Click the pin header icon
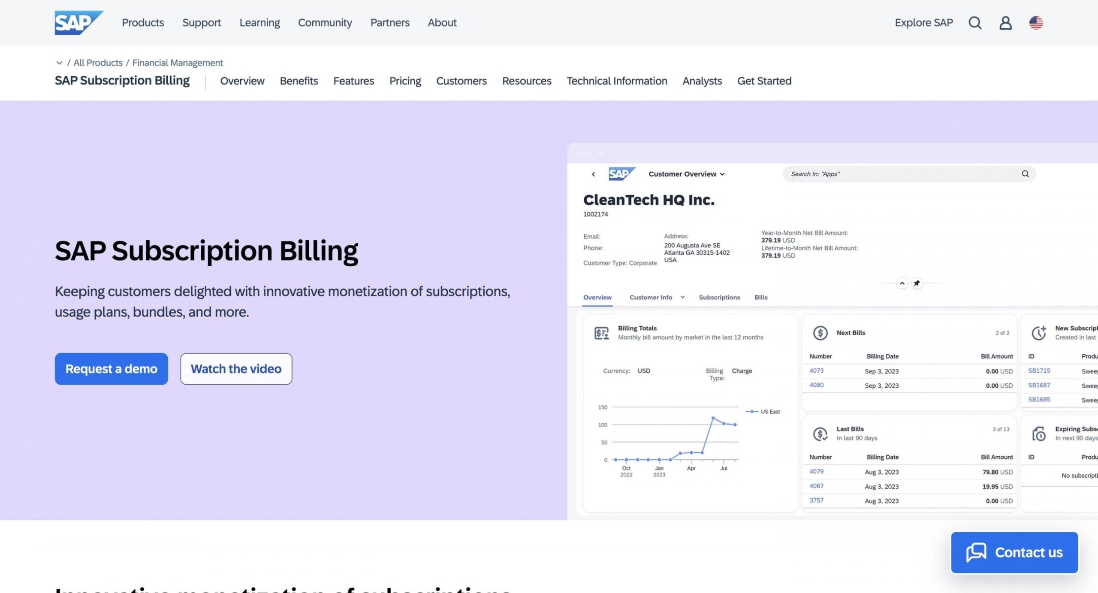This screenshot has width=1098, height=593. [917, 283]
